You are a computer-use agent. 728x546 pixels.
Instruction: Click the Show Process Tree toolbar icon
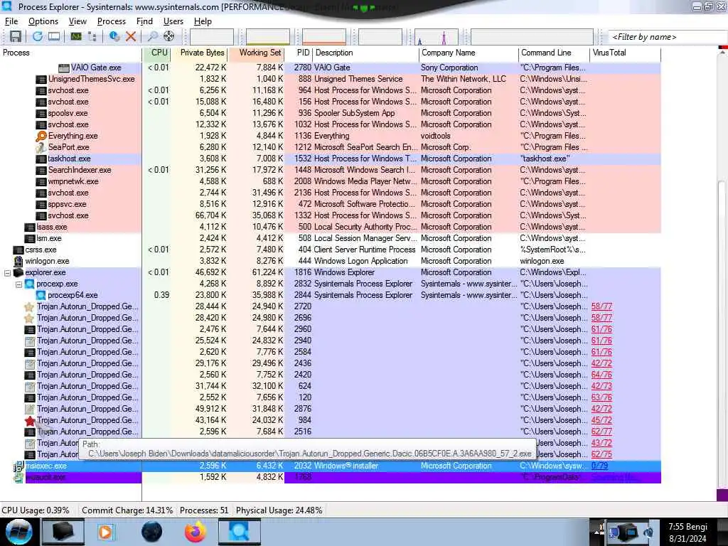[x=92, y=36]
